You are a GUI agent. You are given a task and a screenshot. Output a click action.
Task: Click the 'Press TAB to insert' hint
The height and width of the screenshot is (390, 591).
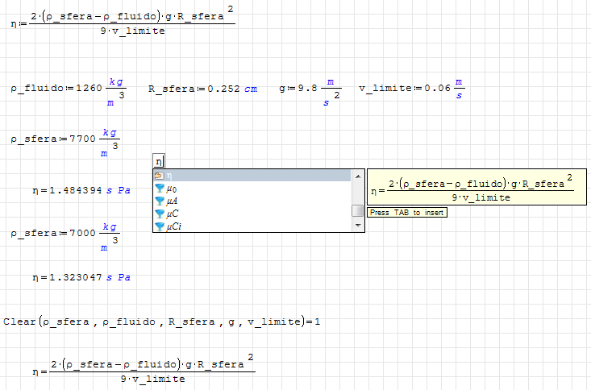tap(406, 213)
